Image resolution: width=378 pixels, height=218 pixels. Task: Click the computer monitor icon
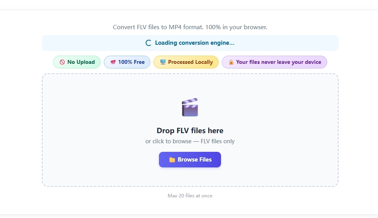[163, 62]
